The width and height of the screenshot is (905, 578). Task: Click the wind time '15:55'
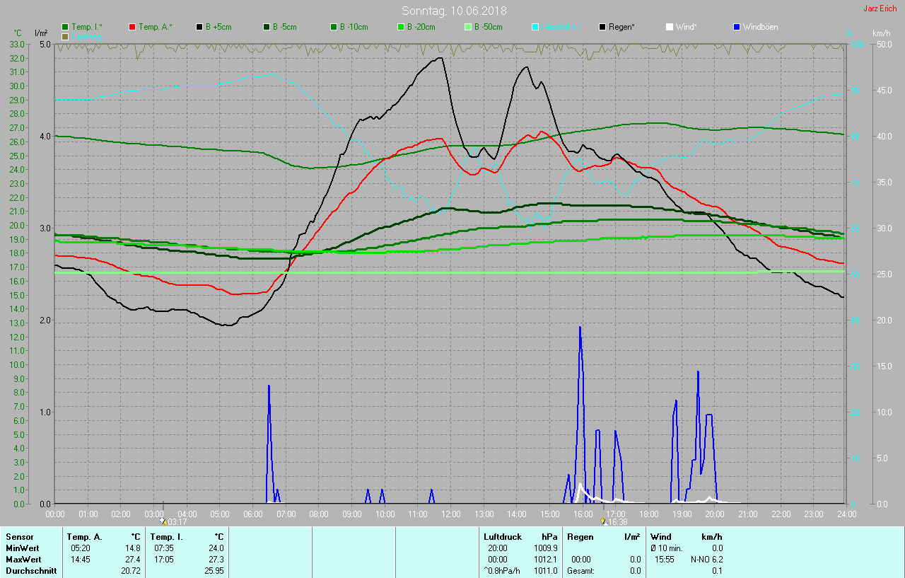[x=665, y=560]
